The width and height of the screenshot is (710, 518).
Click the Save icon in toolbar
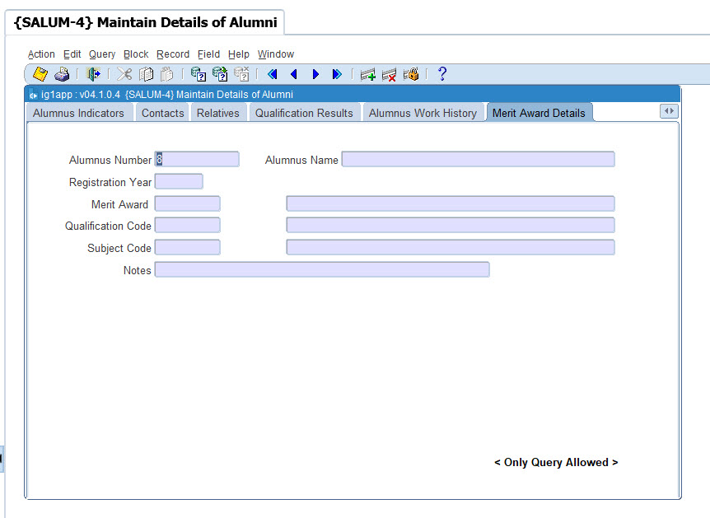tap(40, 75)
